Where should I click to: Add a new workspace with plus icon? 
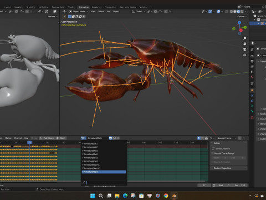[x=151, y=7]
